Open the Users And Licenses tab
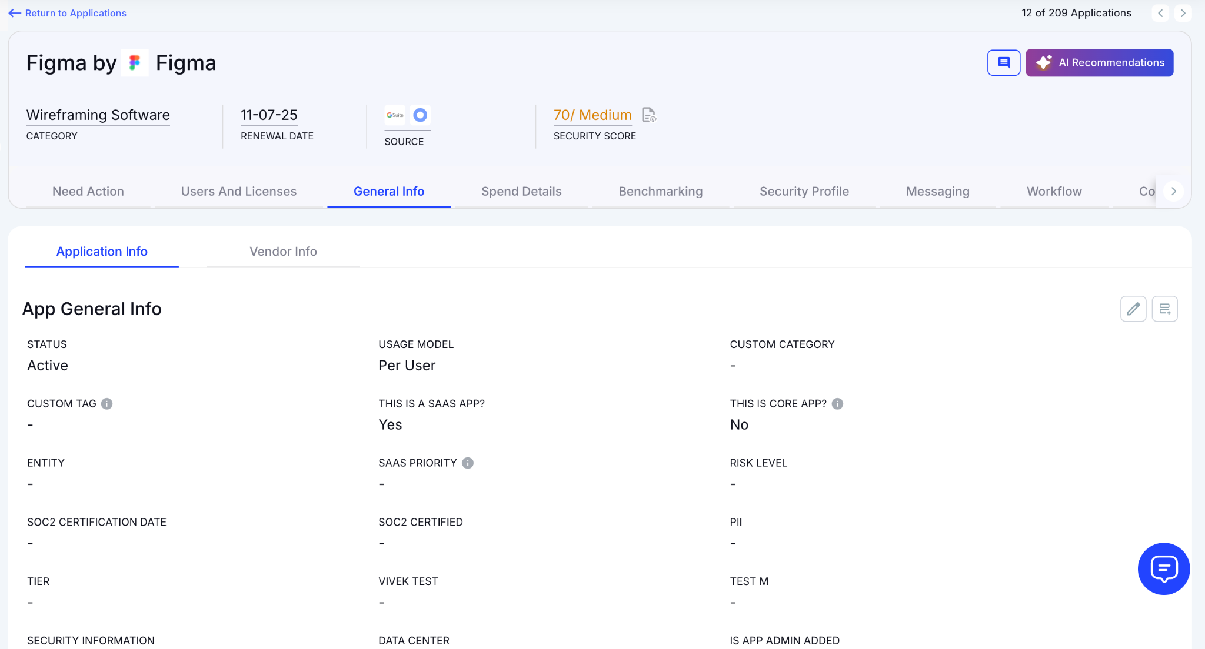1205x649 pixels. click(x=238, y=192)
